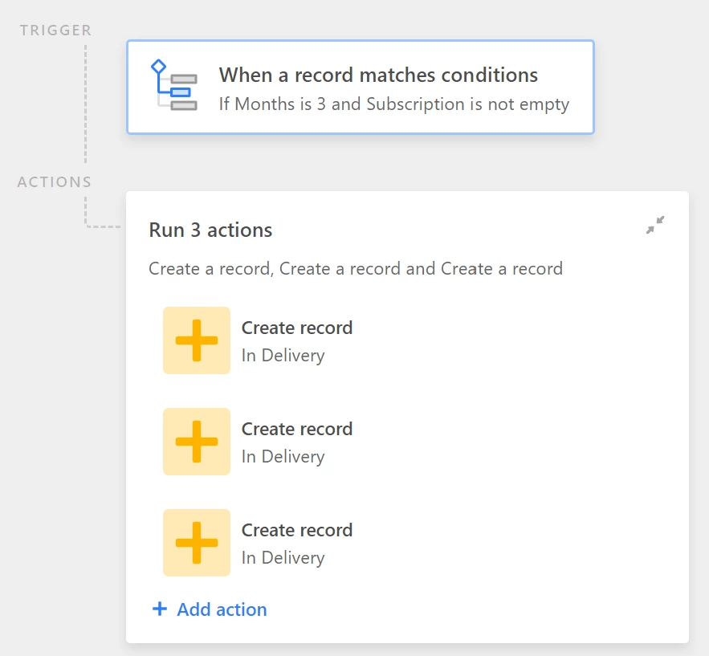This screenshot has height=656, width=709.
Task: Click the 'When a record matches conditions' title
Action: click(x=378, y=75)
